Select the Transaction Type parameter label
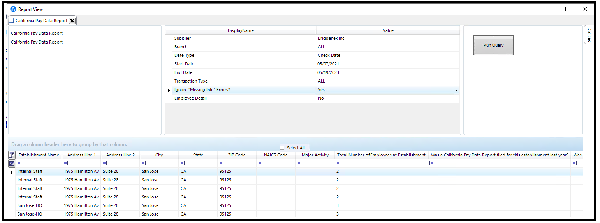The height and width of the screenshot is (223, 600). click(191, 81)
